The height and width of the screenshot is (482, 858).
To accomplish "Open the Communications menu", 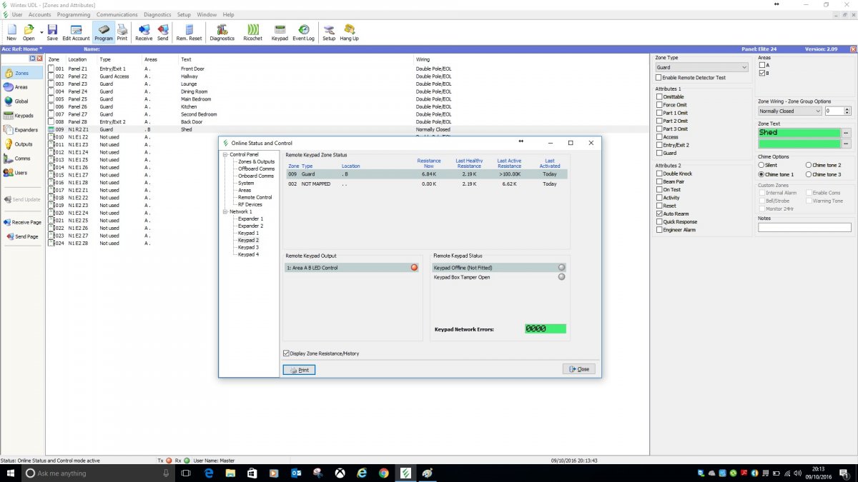I will coord(117,14).
